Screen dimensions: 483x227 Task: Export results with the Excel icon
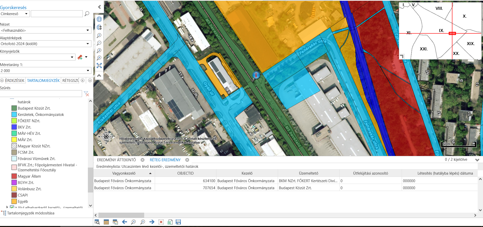[x=170, y=222]
